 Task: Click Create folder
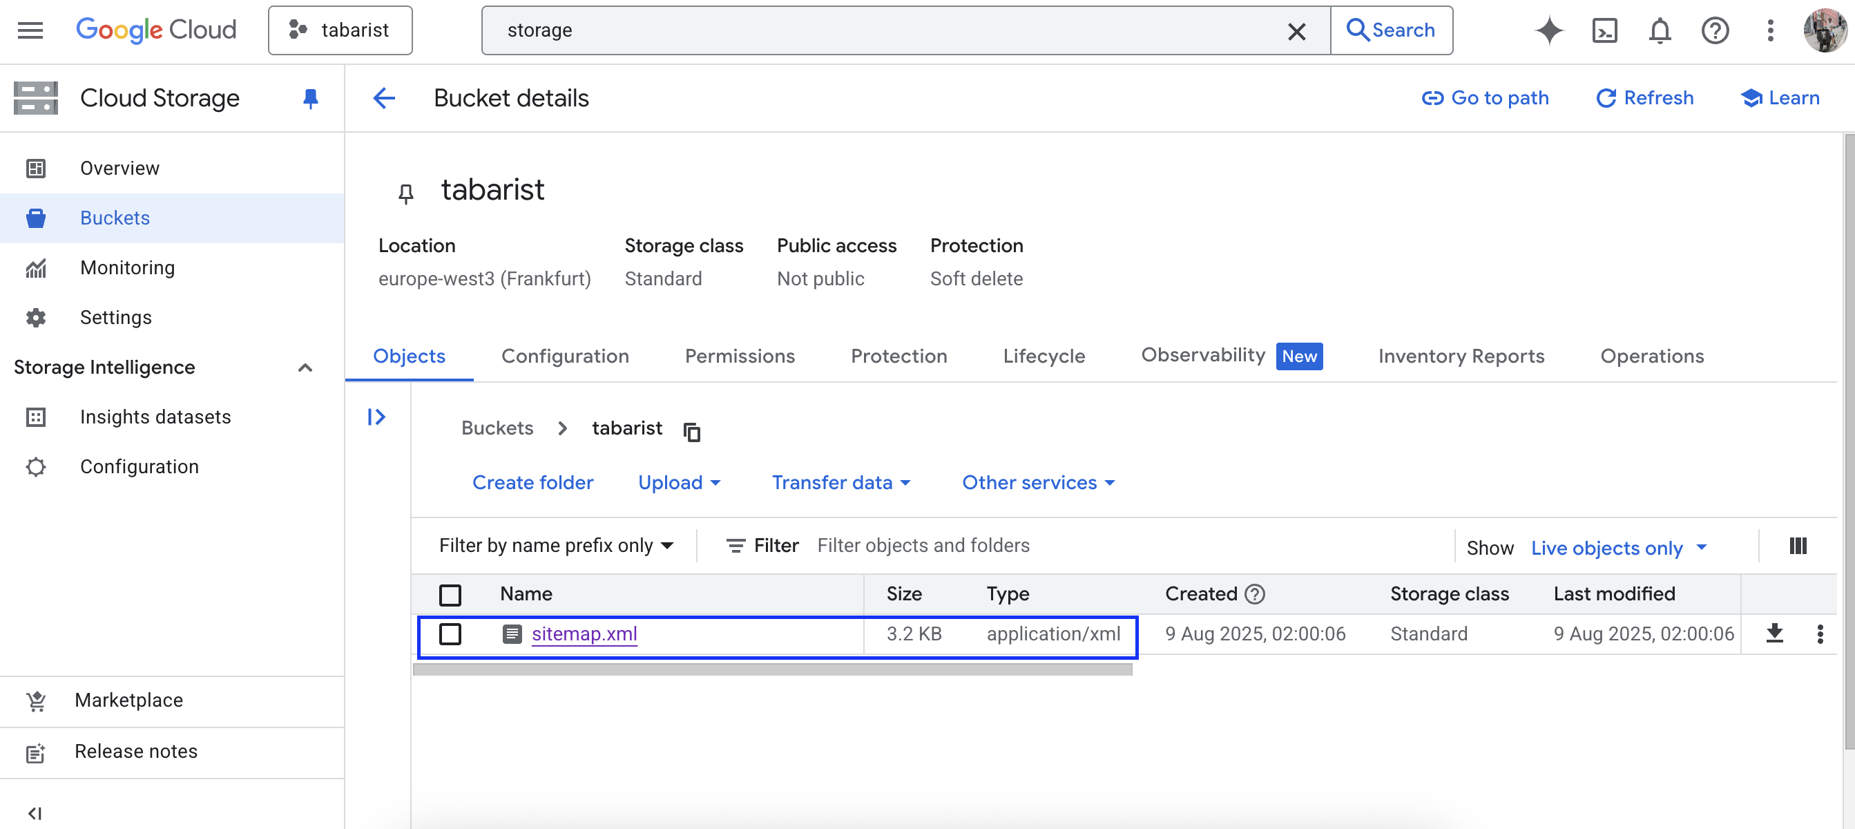(x=533, y=483)
